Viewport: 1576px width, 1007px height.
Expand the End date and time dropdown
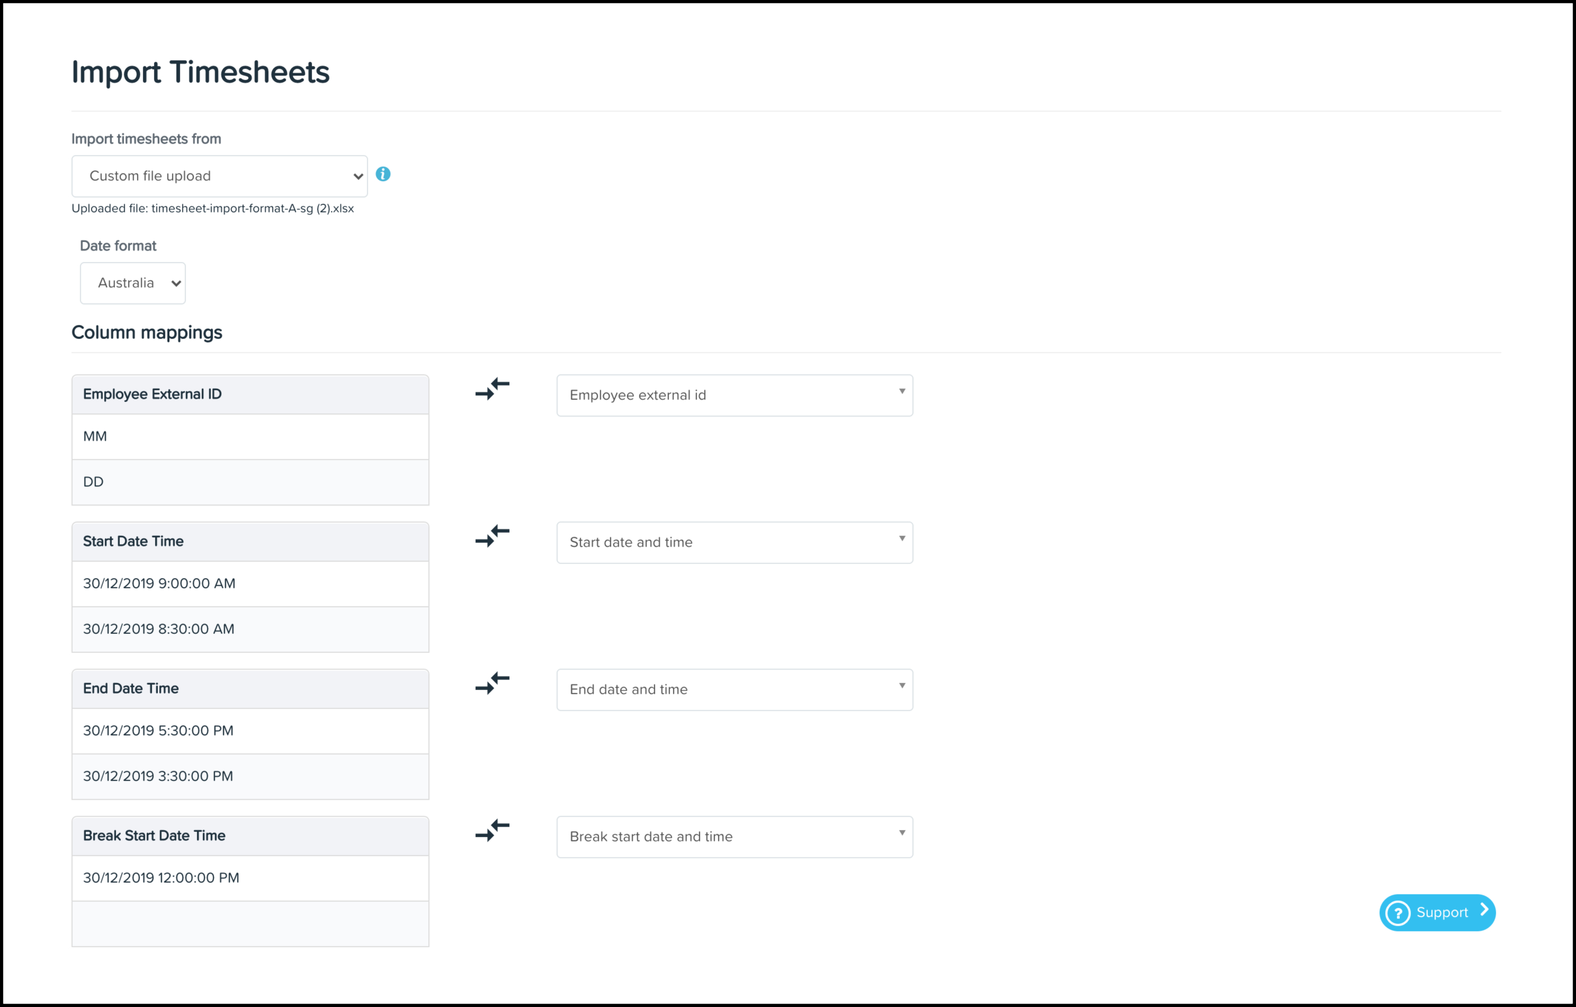click(735, 690)
